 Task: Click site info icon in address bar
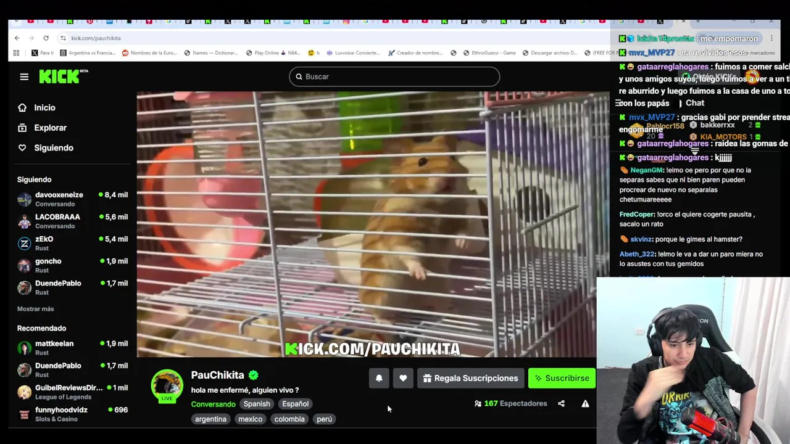(x=63, y=38)
